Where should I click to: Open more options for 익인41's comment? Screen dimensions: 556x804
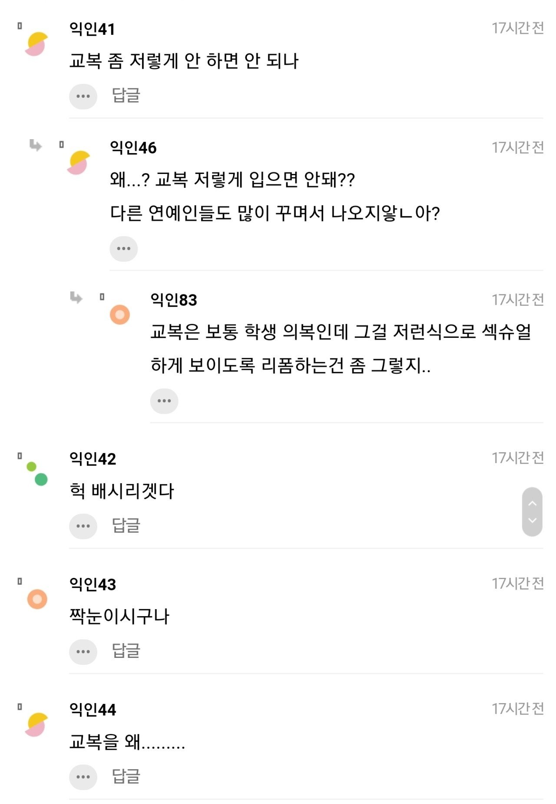[x=83, y=96]
